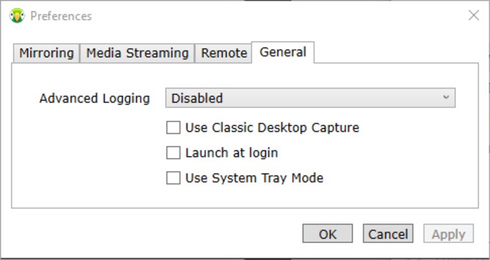Click the "Preferences" window title text

(x=61, y=16)
